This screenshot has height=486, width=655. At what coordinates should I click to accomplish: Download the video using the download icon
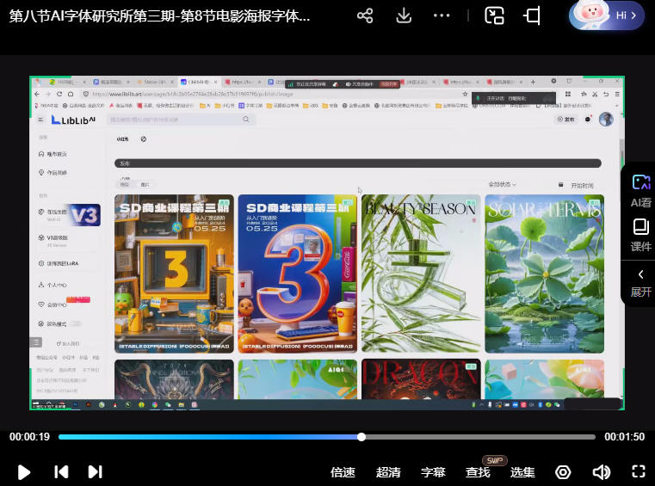[x=404, y=16]
